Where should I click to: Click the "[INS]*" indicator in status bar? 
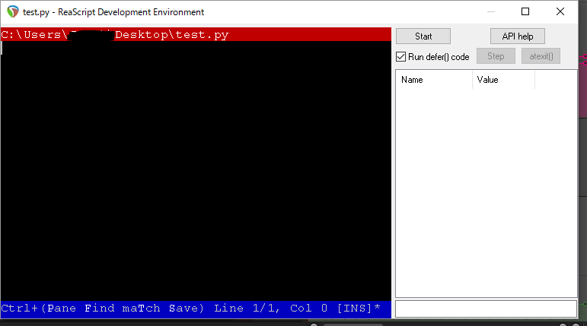359,308
